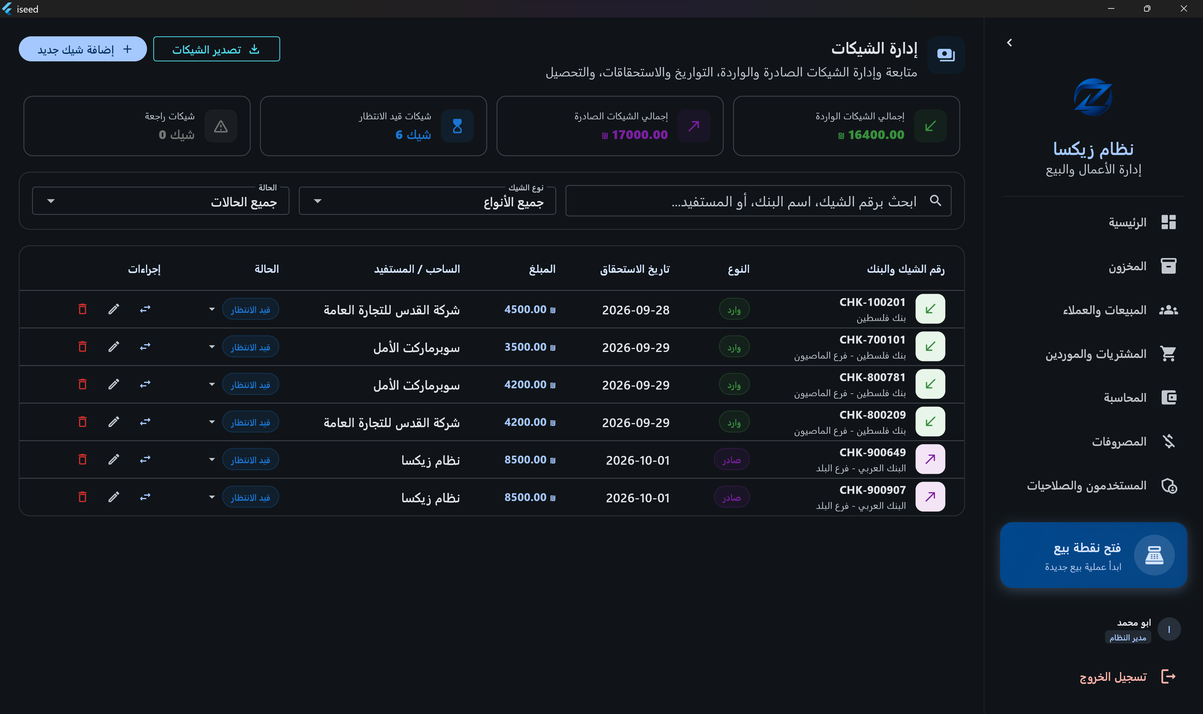The height and width of the screenshot is (714, 1203).
Task: Open the الحالة filter dropdown
Action: click(x=161, y=201)
